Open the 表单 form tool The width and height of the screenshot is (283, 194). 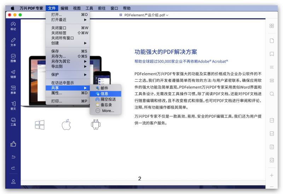pos(13,89)
